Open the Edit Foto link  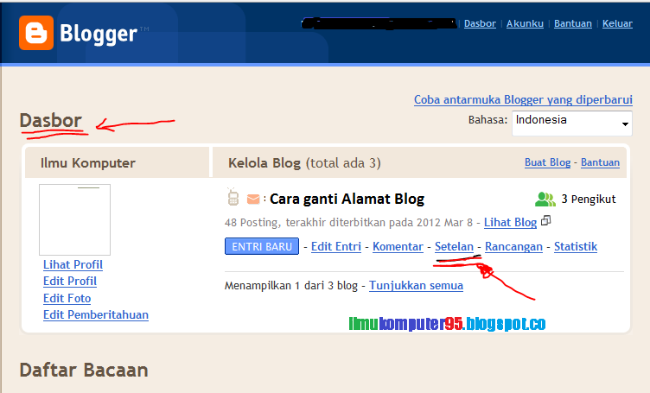click(67, 298)
